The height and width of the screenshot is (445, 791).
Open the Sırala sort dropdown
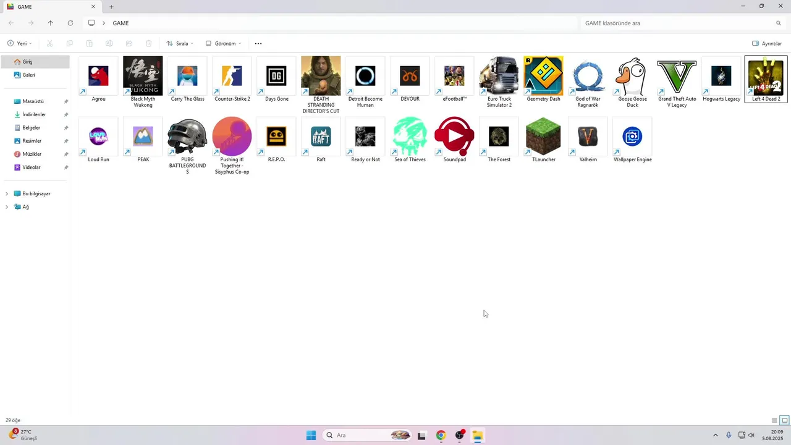(x=180, y=44)
